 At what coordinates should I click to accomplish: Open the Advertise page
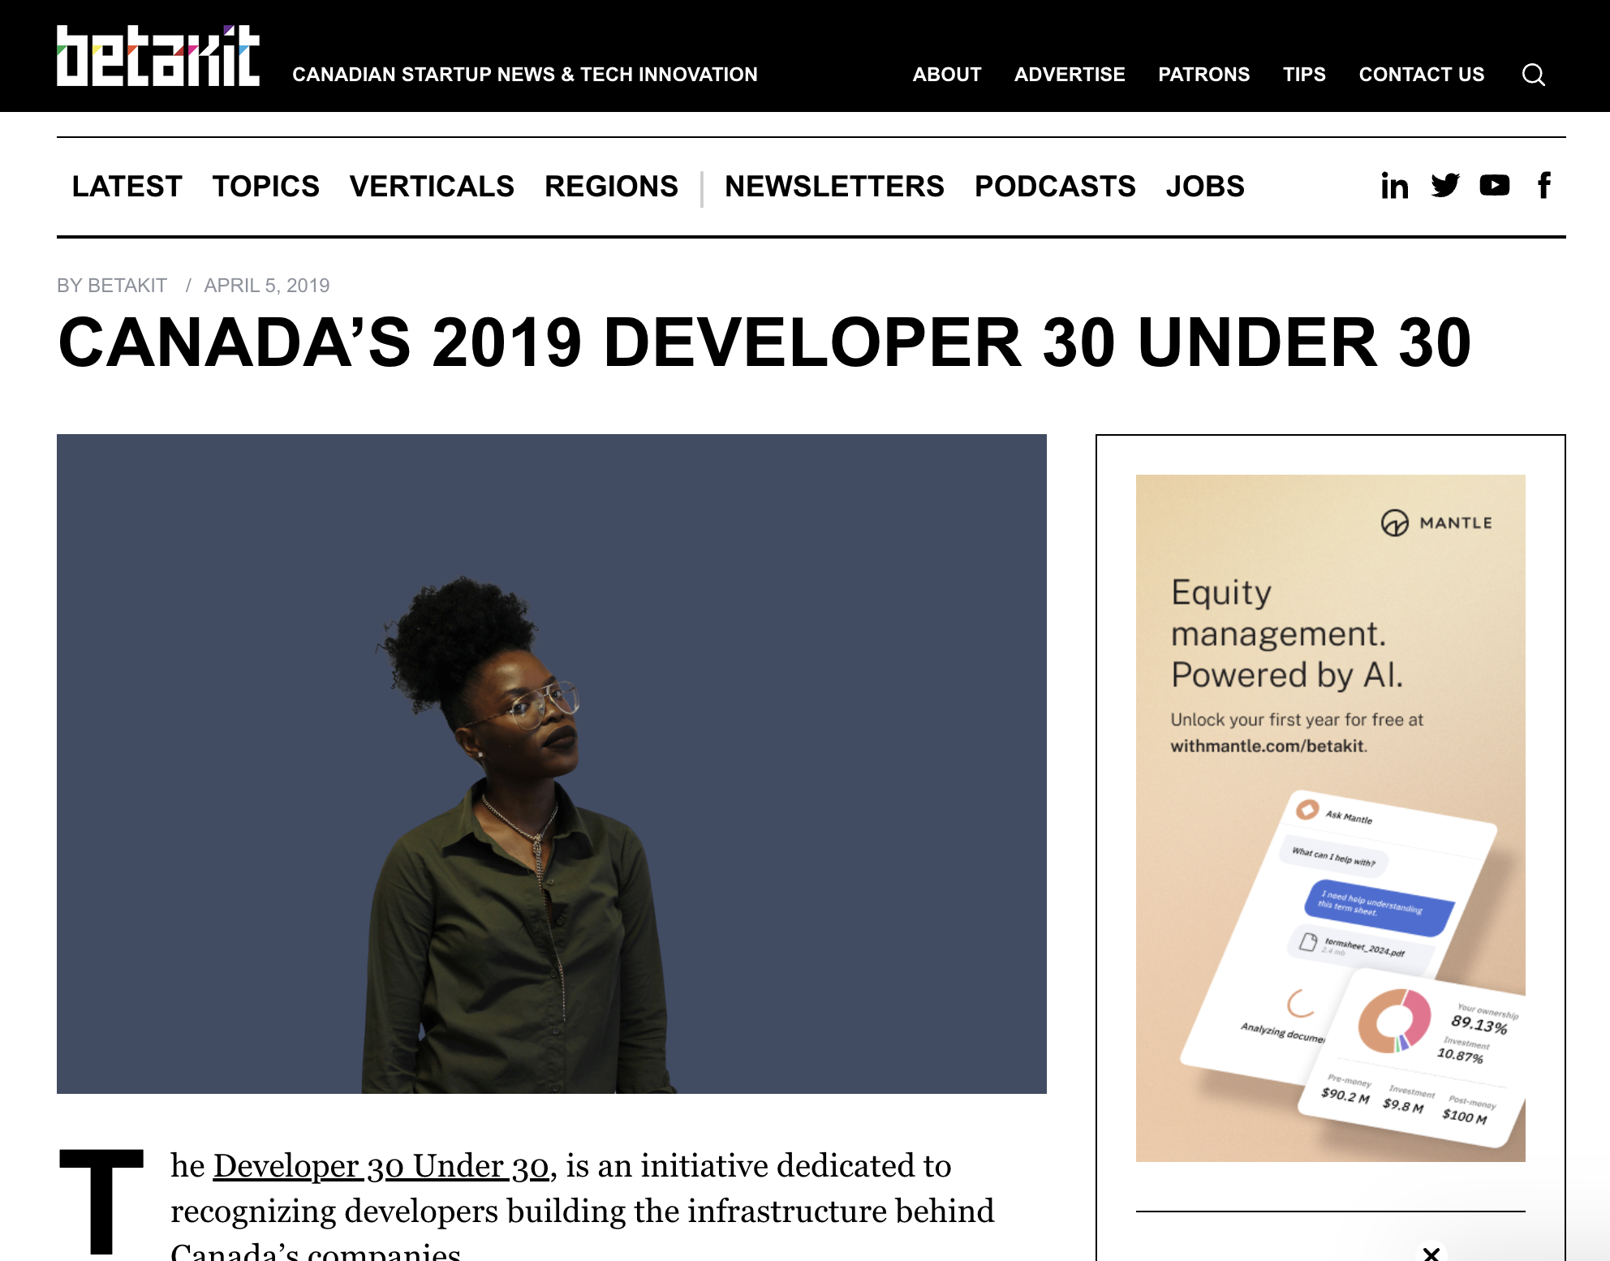pyautogui.click(x=1069, y=75)
